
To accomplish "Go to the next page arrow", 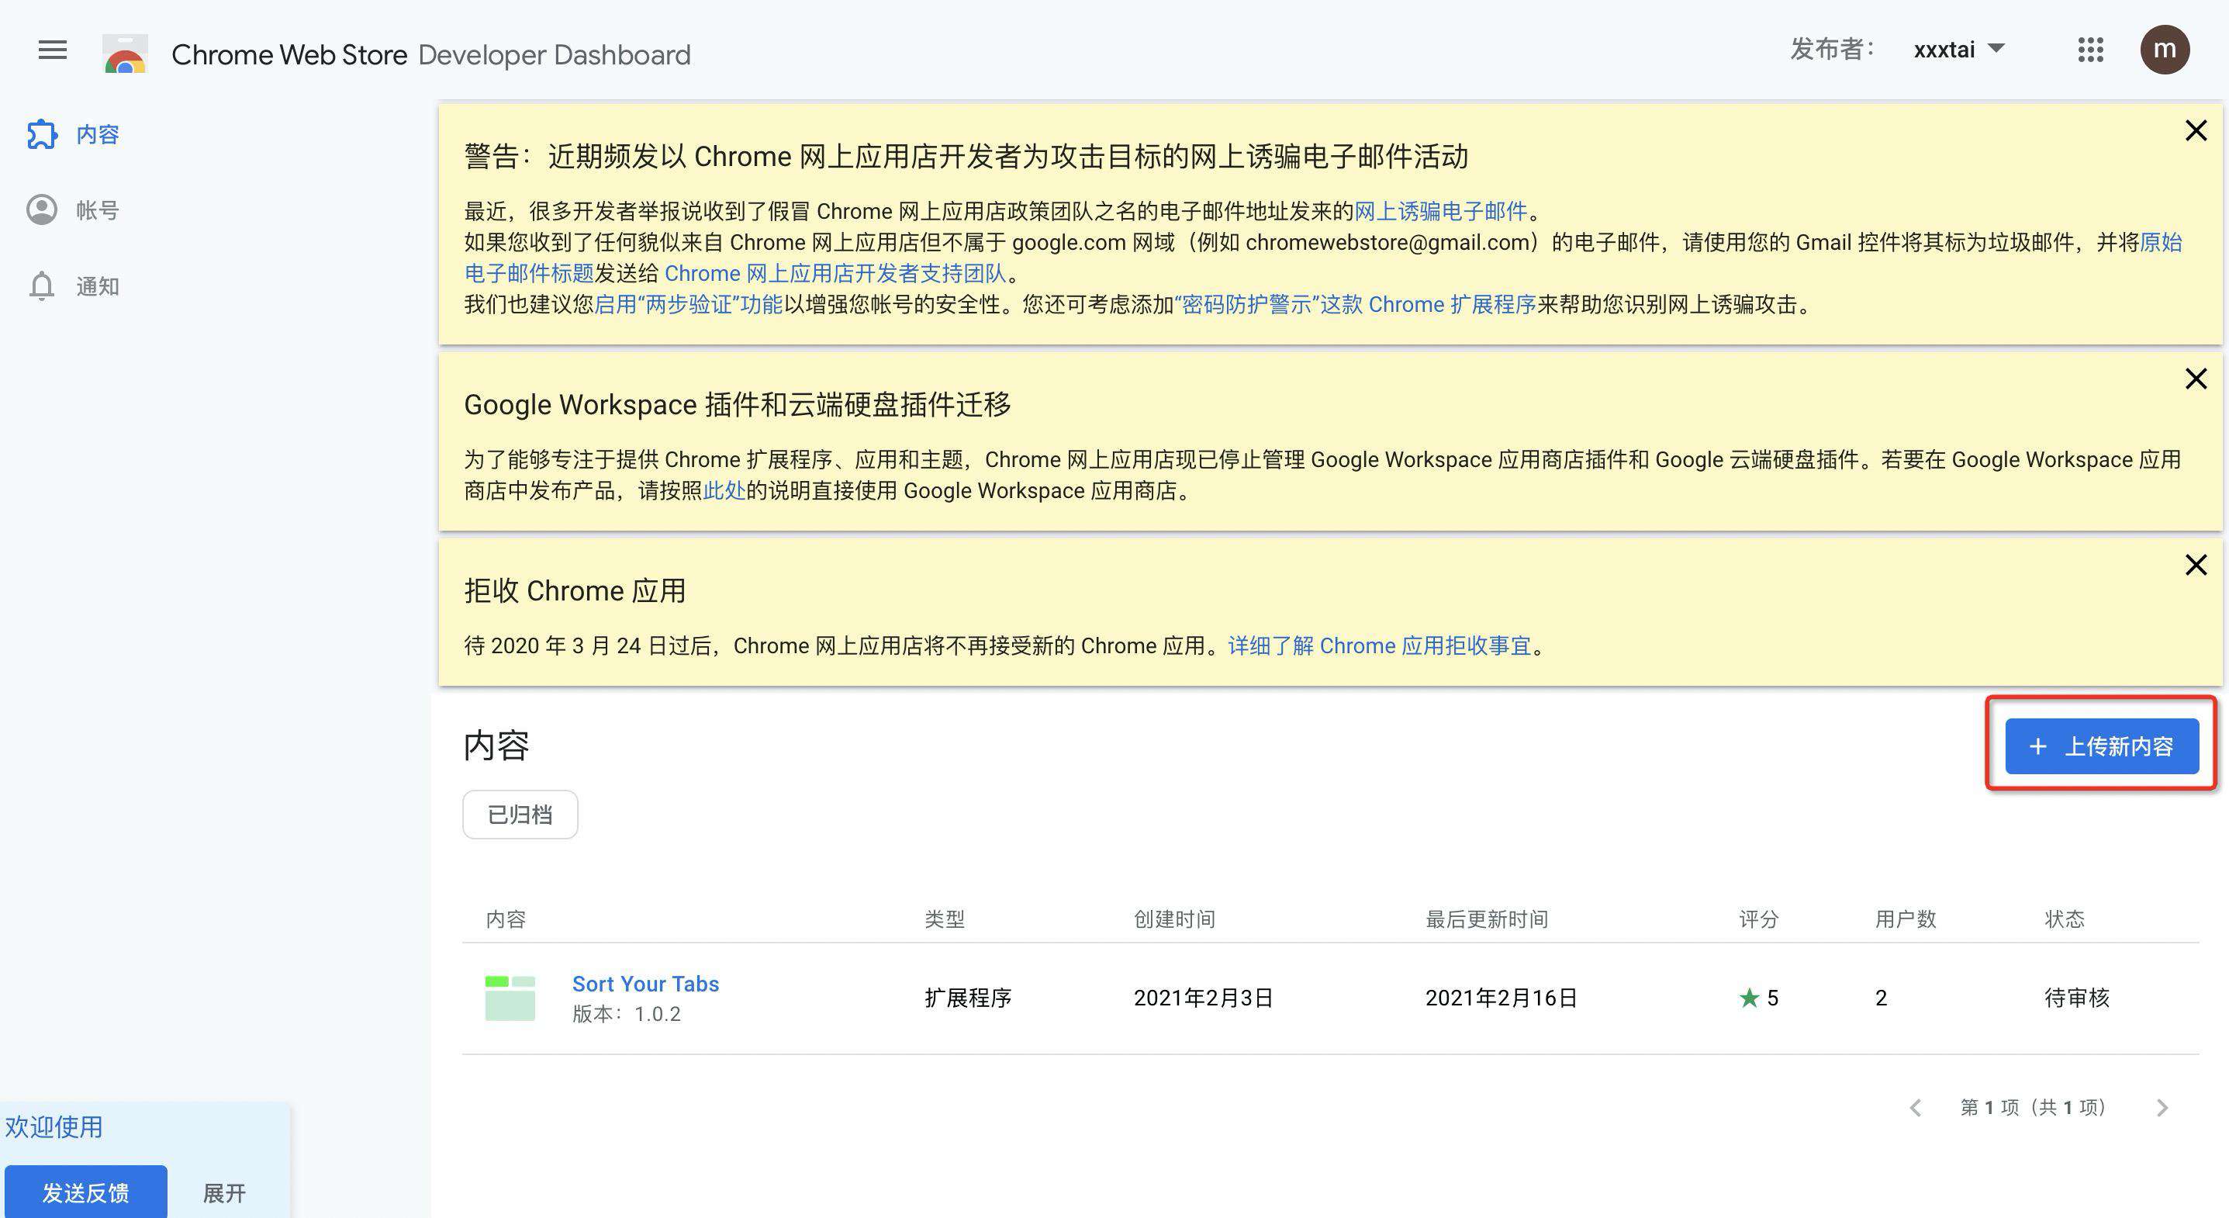I will [2162, 1108].
